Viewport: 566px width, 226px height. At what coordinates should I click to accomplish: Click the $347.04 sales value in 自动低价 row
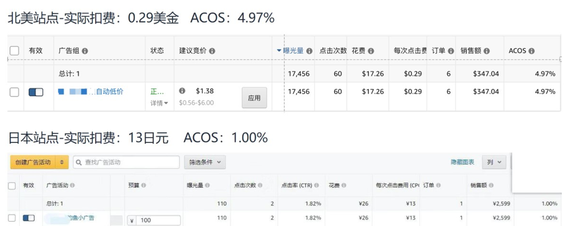point(486,92)
